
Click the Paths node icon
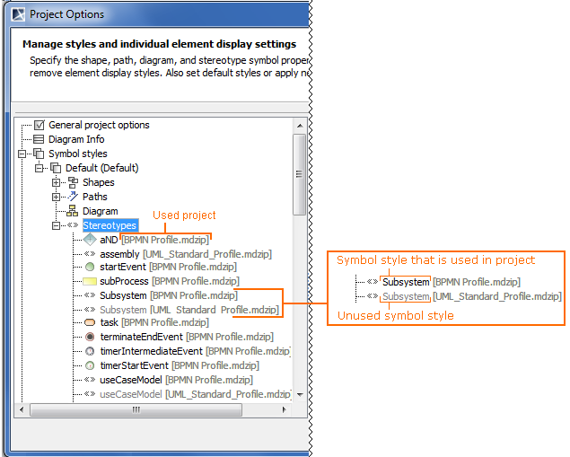pyautogui.click(x=73, y=197)
